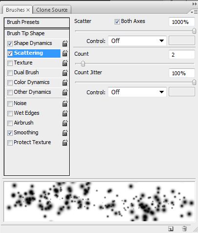Close the Brushes tab with its X
This screenshot has width=198, height=233.
tap(28, 10)
